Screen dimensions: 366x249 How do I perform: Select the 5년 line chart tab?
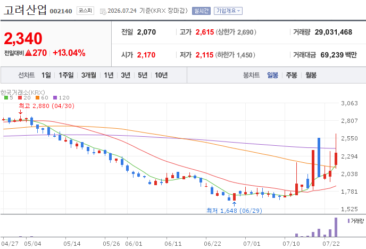143,75
